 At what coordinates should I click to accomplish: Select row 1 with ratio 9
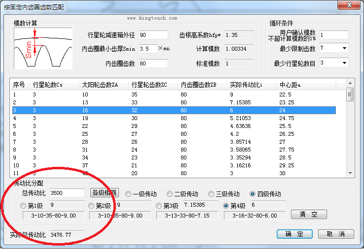click(174, 94)
